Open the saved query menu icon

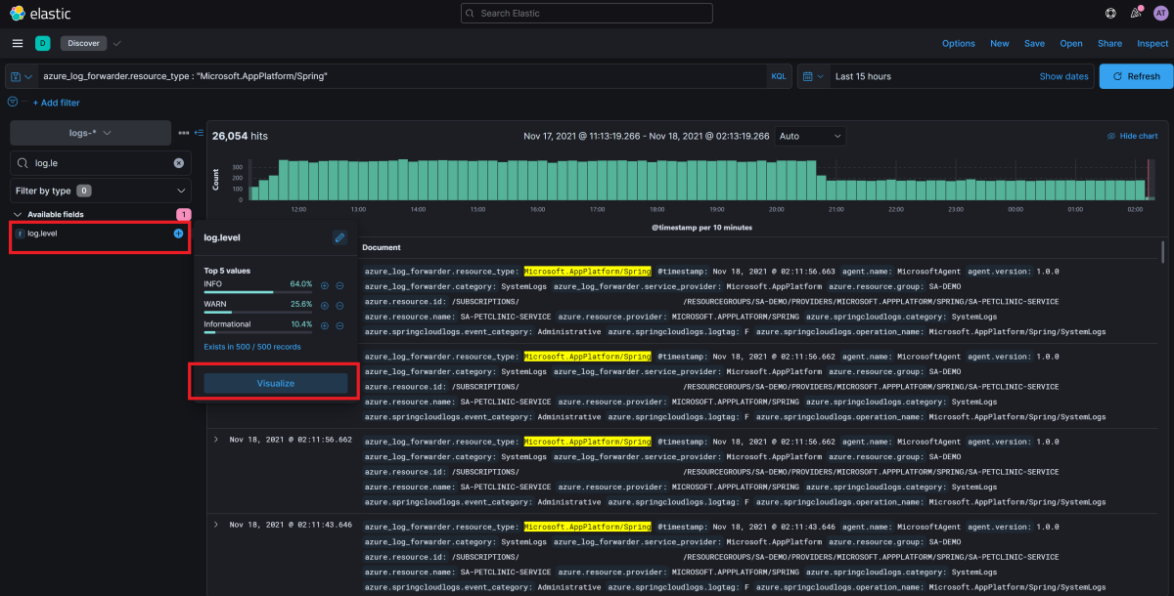[x=20, y=76]
